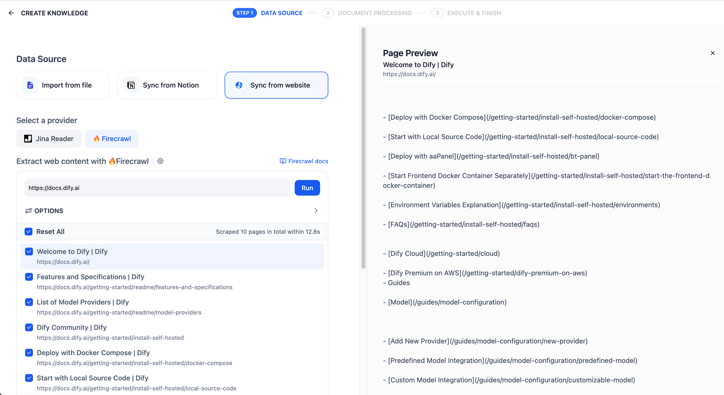Click the URL input field
The image size is (724, 395).
[157, 188]
